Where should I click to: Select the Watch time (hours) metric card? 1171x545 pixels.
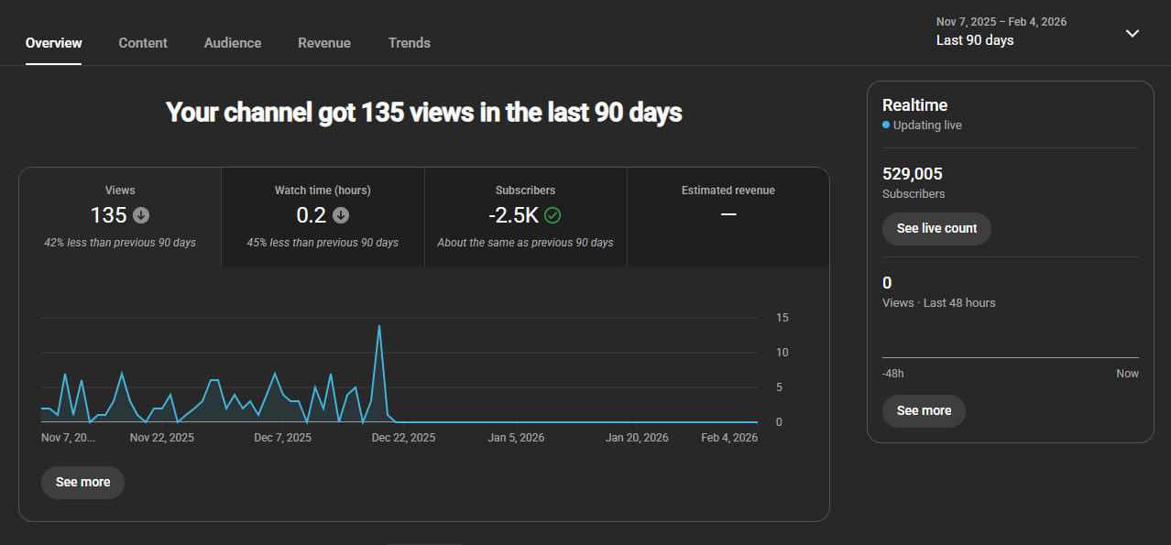click(323, 217)
